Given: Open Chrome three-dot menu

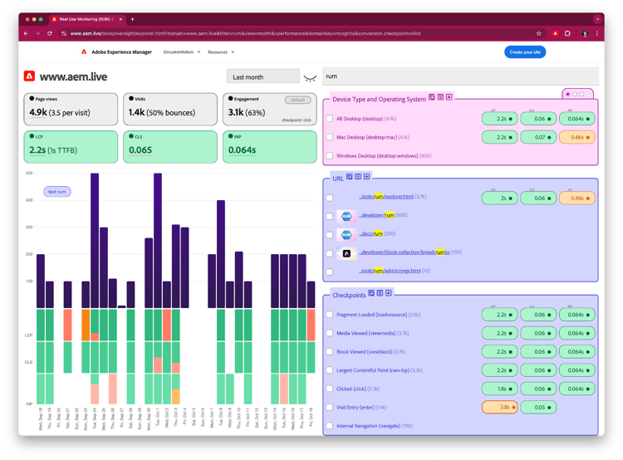Looking at the screenshot, I should point(597,34).
